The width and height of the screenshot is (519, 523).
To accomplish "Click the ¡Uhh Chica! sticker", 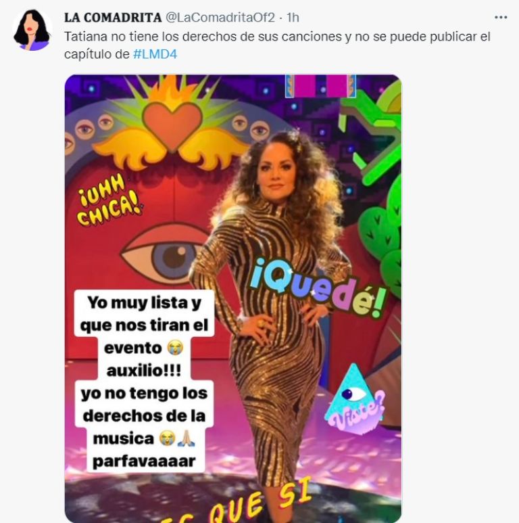I will (108, 200).
